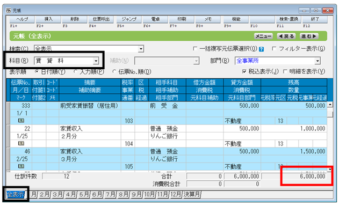Click the ジャンプ F5 function button
The height and width of the screenshot is (206, 339).
point(129,19)
